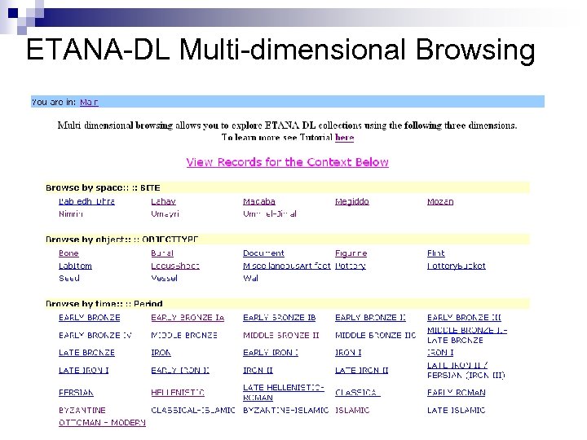Open the OTTOMAN - MODERN period link
This screenshot has width=587, height=440.
(102, 422)
